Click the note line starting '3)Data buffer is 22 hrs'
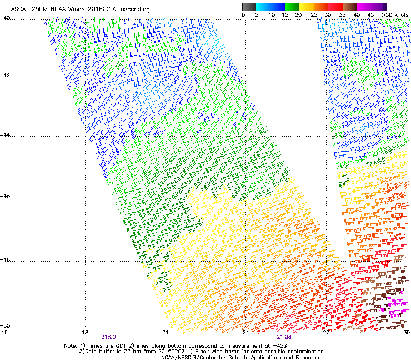411x361 pixels. 201,352
